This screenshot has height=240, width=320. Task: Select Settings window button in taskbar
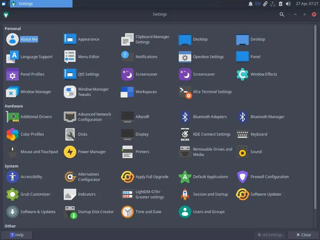pyautogui.click(x=41, y=4)
